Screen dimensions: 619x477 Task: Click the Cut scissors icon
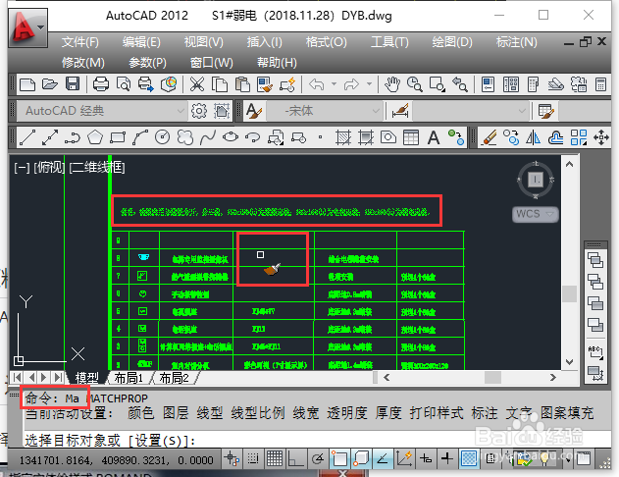click(196, 84)
